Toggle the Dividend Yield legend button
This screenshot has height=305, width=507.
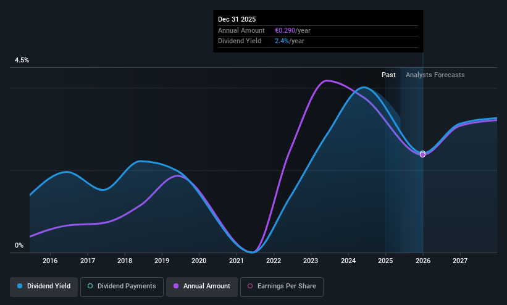click(44, 286)
